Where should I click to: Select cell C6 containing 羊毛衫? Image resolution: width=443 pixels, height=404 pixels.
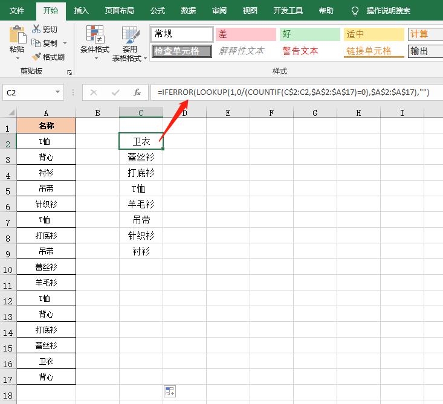coord(141,204)
